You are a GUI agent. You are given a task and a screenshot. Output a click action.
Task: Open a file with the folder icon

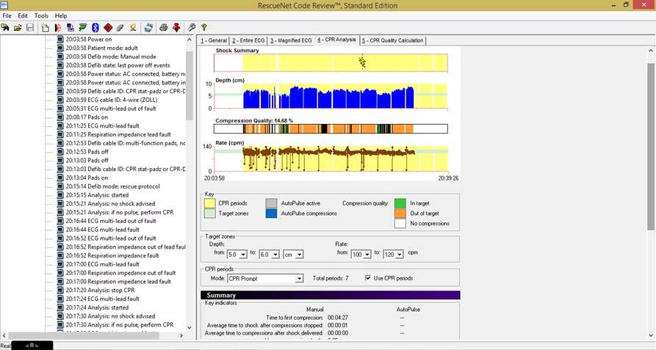point(18,28)
